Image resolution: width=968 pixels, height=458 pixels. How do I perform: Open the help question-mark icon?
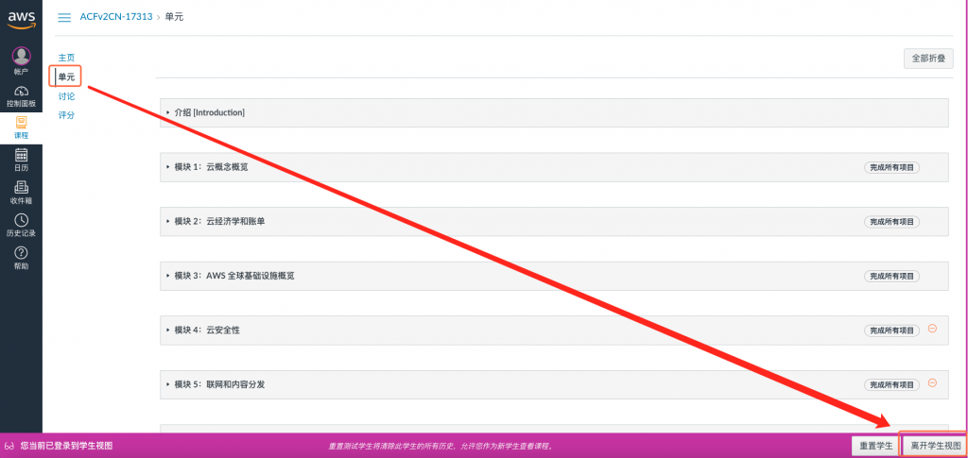tap(21, 253)
